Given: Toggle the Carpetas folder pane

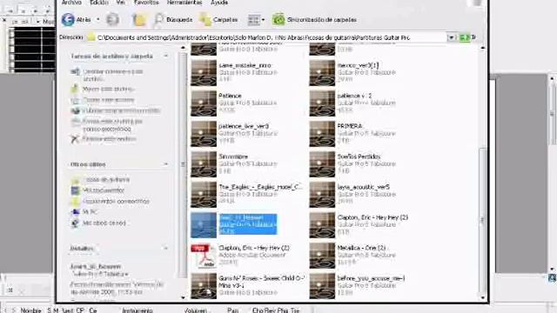Looking at the screenshot, I should (218, 19).
